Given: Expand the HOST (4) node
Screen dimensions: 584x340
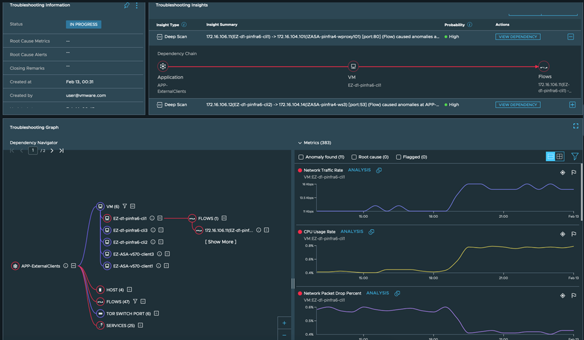Looking at the screenshot, I should coord(129,290).
